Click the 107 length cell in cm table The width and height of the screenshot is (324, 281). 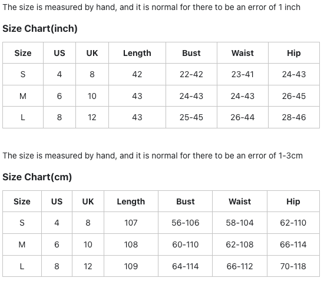131,223
